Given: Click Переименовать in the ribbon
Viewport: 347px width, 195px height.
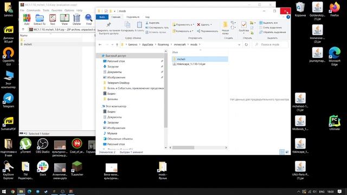Looking at the screenshot, I should coord(208,31).
